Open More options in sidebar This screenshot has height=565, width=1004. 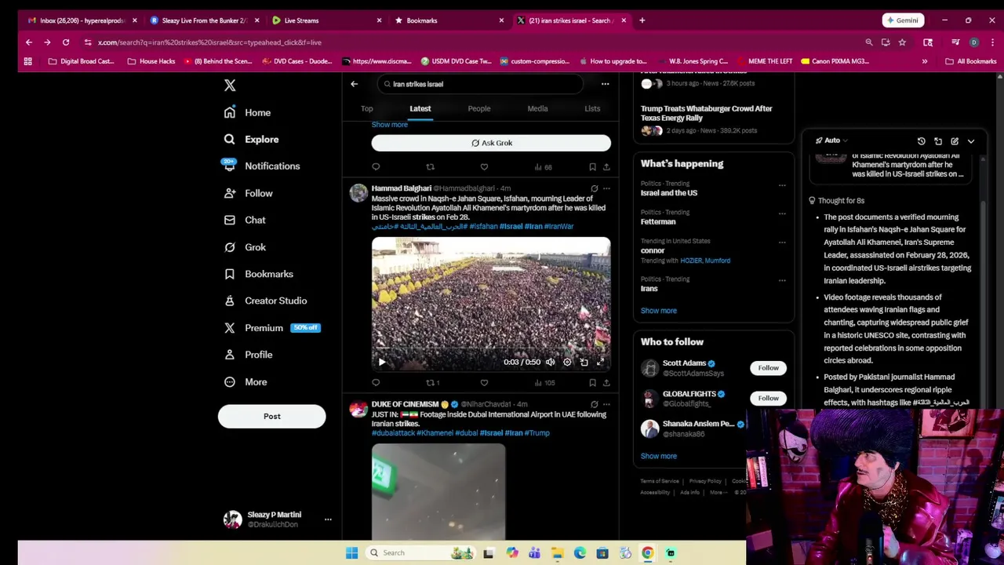click(246, 381)
